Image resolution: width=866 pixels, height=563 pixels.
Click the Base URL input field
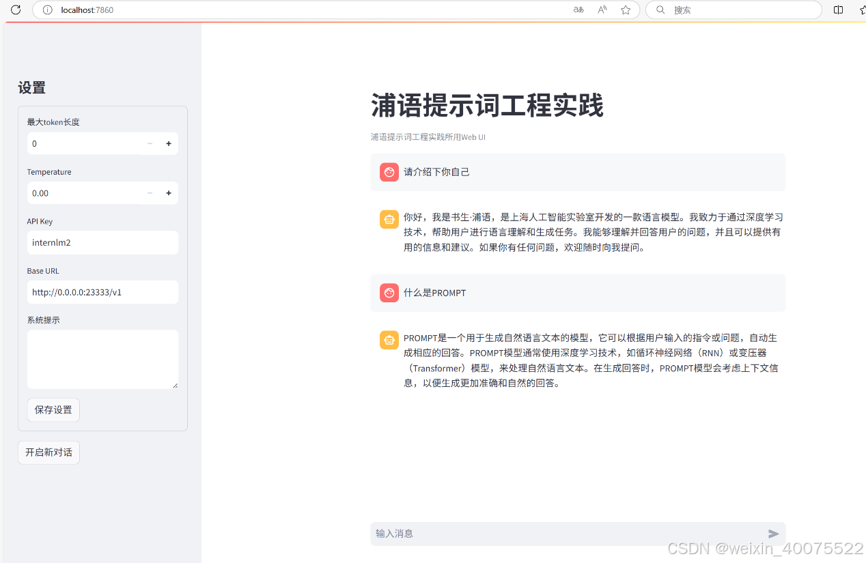[102, 292]
